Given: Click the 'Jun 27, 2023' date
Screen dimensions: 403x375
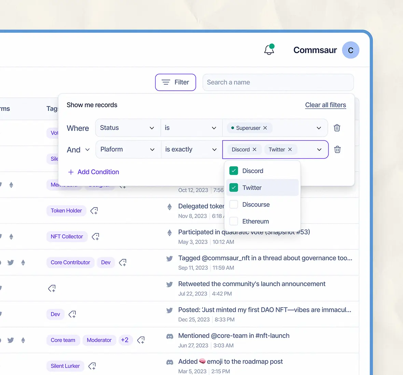Looking at the screenshot, I should click(193, 345).
